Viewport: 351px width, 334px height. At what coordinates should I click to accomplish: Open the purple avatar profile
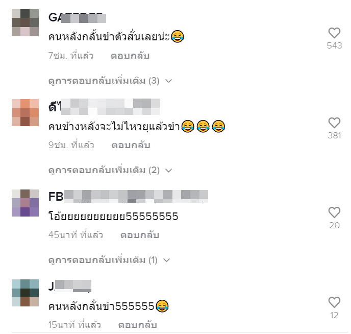click(26, 203)
